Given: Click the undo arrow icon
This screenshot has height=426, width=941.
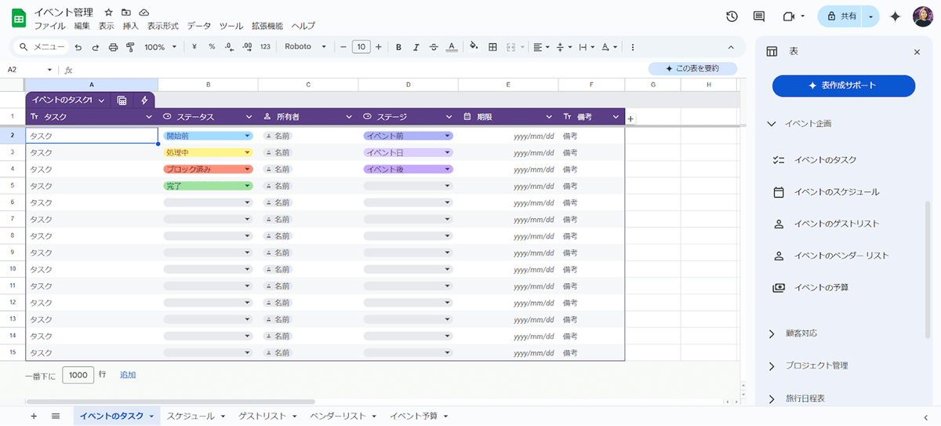Looking at the screenshot, I should click(x=78, y=47).
